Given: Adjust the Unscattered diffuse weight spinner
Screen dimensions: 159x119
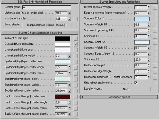Looking at the screenshot, I should pyautogui.click(x=69, y=56).
